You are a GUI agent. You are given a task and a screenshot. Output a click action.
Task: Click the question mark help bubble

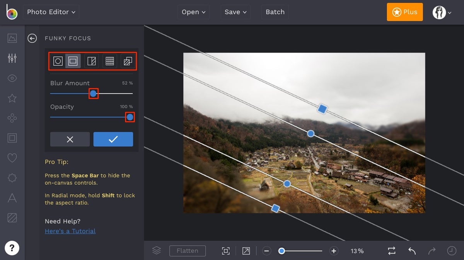[12, 248]
